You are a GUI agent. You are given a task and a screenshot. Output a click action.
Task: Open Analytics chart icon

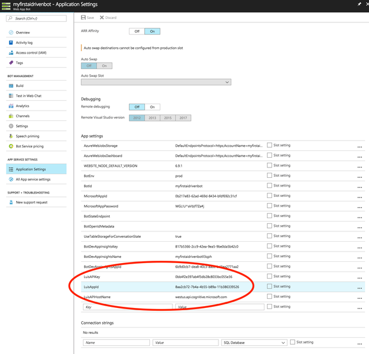11,106
